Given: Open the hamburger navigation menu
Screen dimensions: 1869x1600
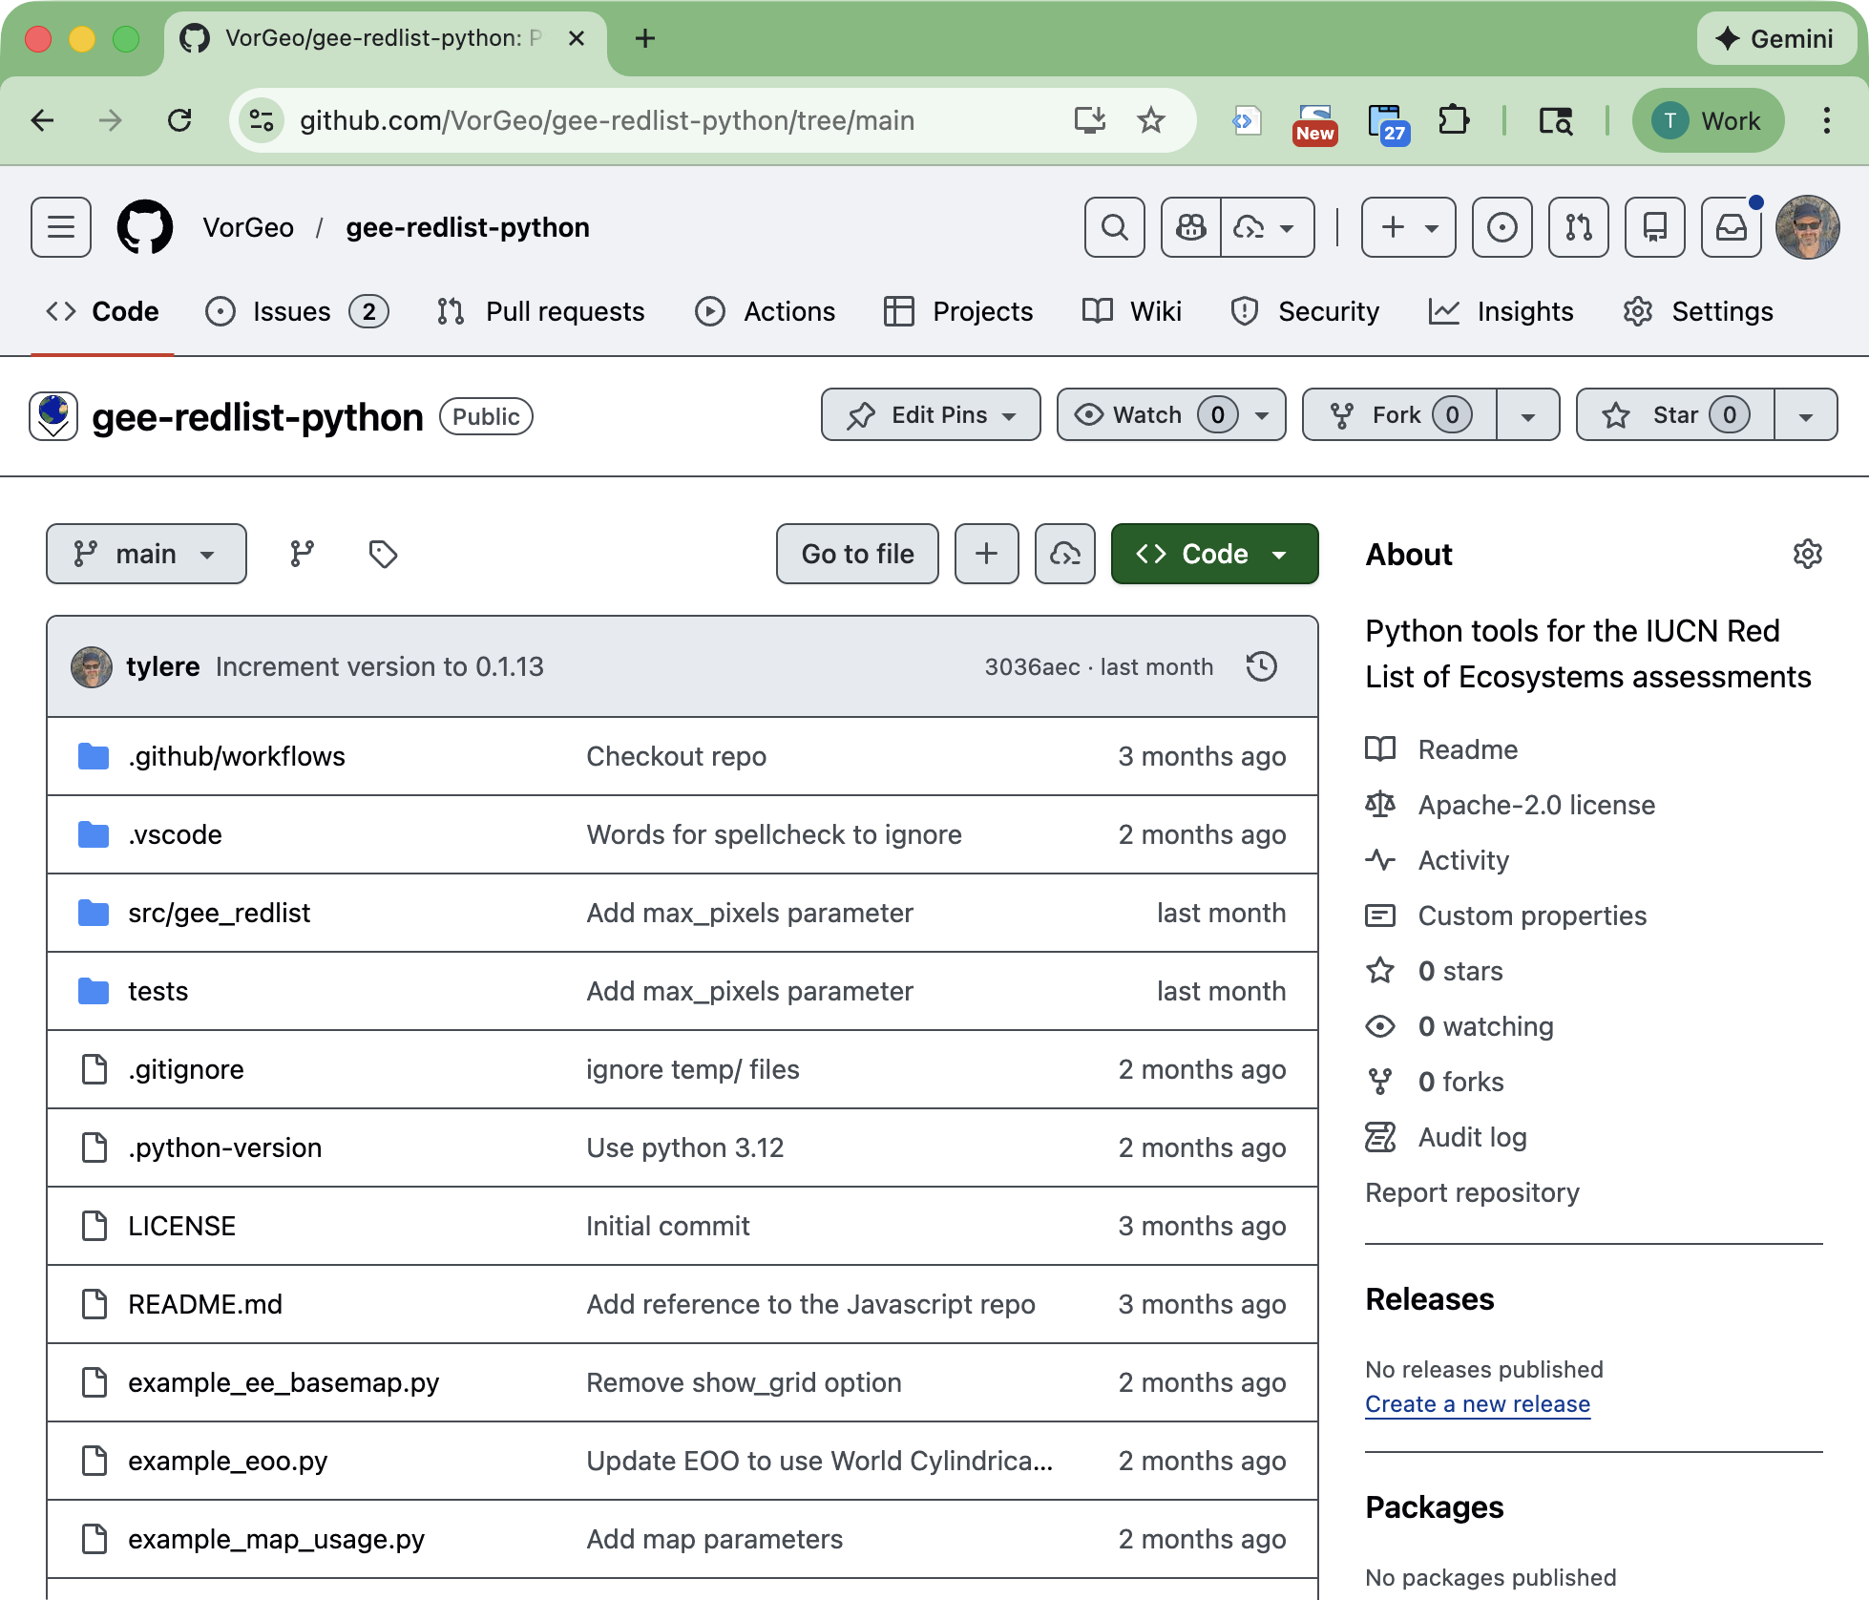Looking at the screenshot, I should (x=61, y=227).
